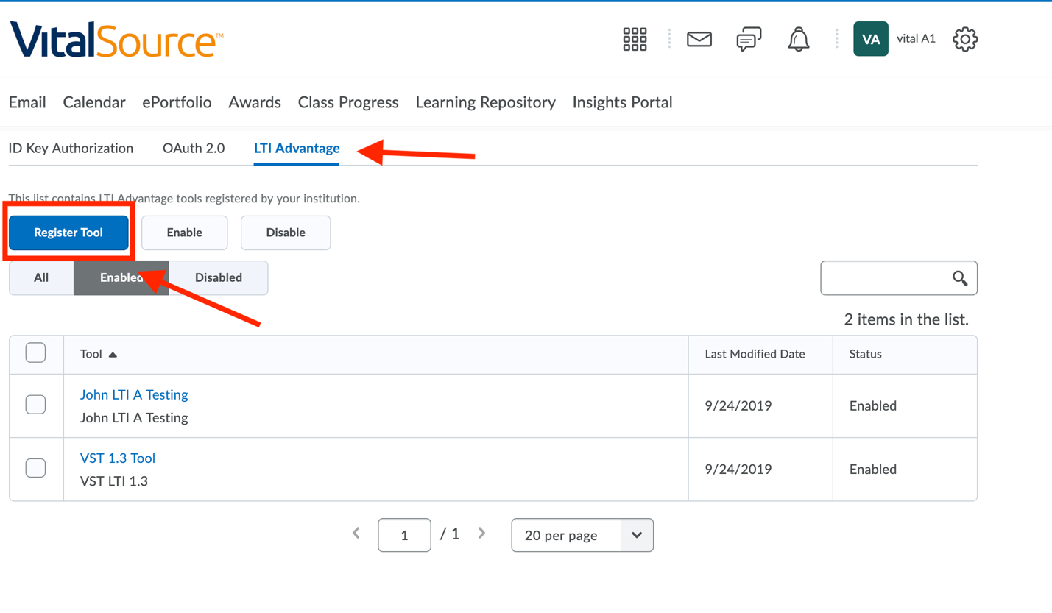This screenshot has width=1052, height=613.
Task: Open the John LTI A Testing link
Action: click(x=134, y=394)
